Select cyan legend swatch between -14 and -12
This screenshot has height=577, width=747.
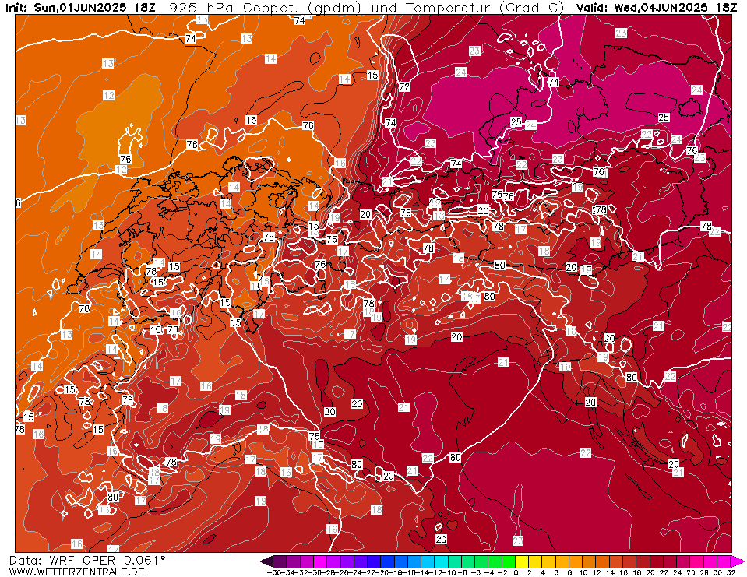428,561
